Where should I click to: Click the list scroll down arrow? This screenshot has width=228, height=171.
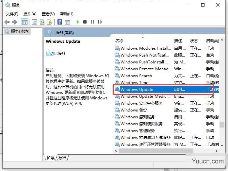[222, 145]
